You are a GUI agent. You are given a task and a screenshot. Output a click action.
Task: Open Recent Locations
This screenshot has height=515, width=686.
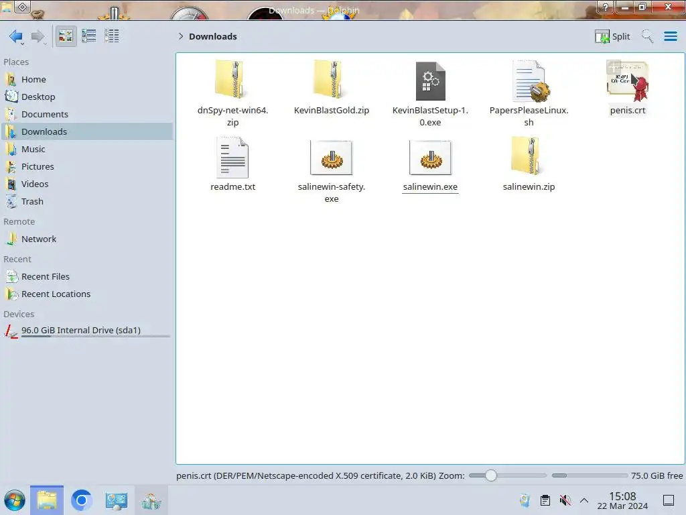(x=88, y=294)
